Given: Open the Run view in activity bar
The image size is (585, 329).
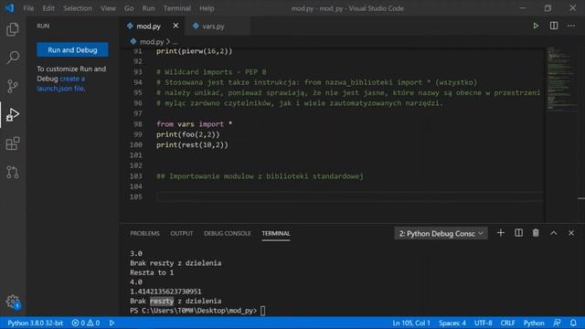Looking at the screenshot, I should pyautogui.click(x=13, y=114).
